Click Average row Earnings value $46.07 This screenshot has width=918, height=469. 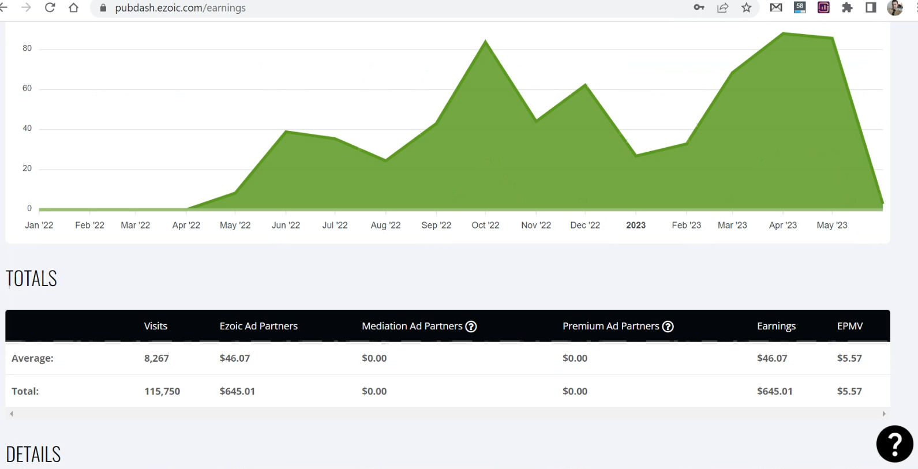point(772,358)
